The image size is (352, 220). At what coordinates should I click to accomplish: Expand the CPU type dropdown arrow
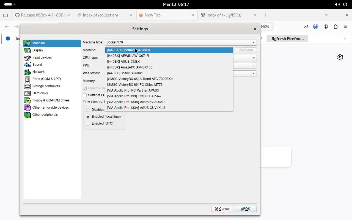(254, 58)
